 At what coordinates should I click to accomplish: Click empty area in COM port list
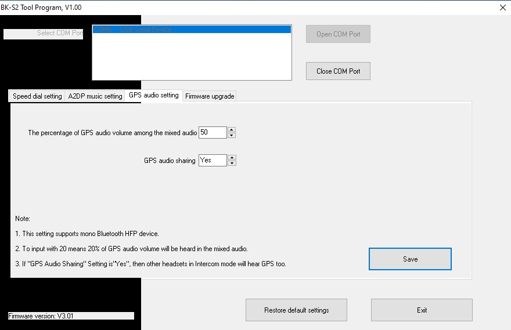[x=191, y=58]
